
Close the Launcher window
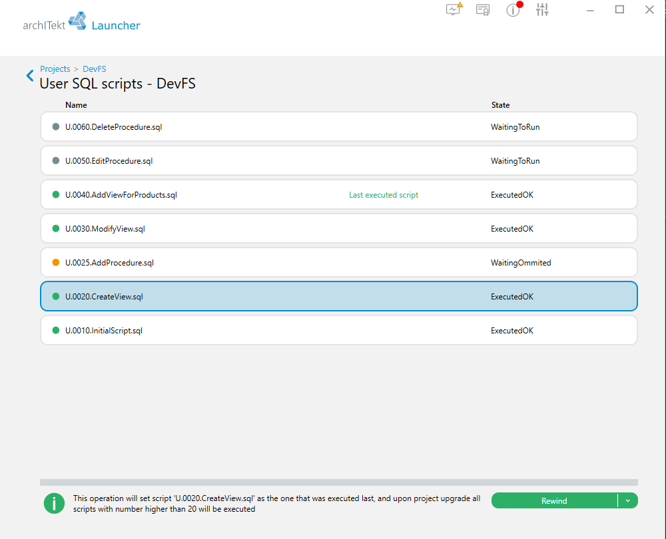pos(649,9)
